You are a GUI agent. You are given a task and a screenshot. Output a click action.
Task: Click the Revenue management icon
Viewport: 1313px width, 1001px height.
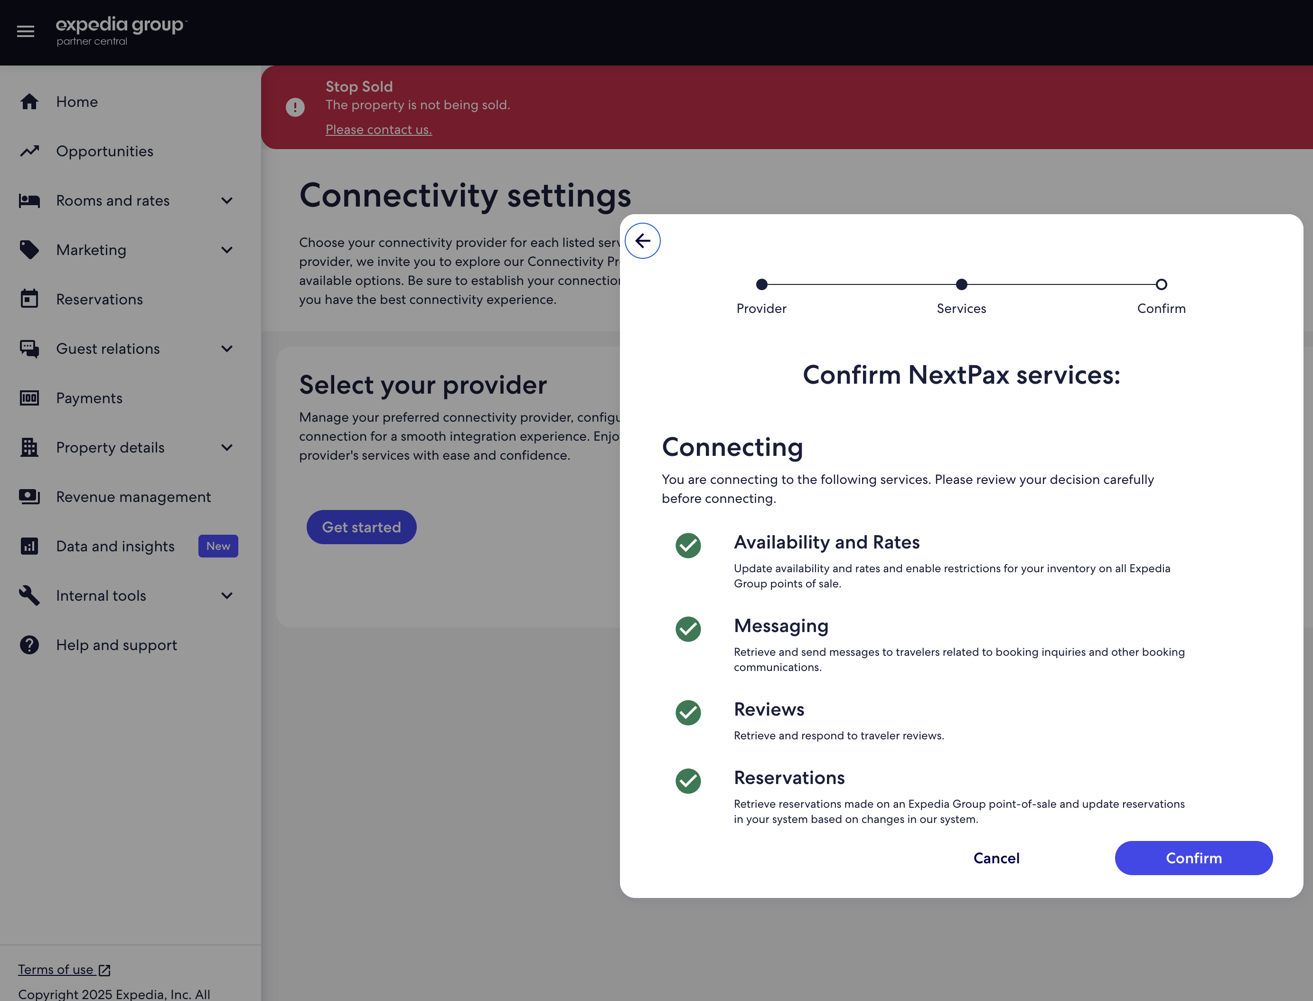coord(29,497)
